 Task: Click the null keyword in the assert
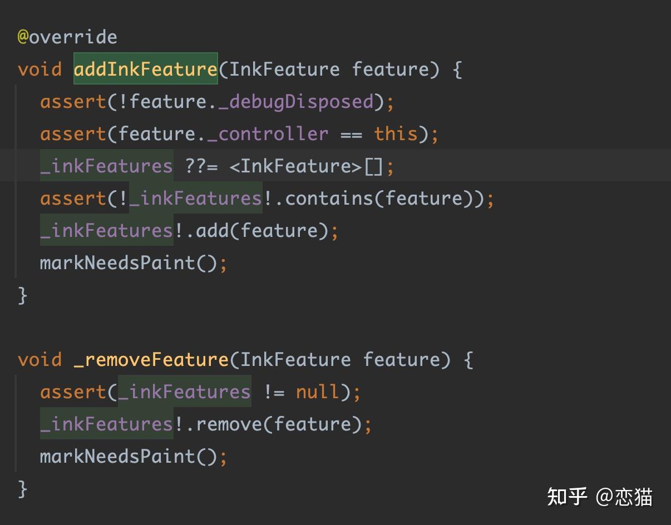[x=318, y=392]
